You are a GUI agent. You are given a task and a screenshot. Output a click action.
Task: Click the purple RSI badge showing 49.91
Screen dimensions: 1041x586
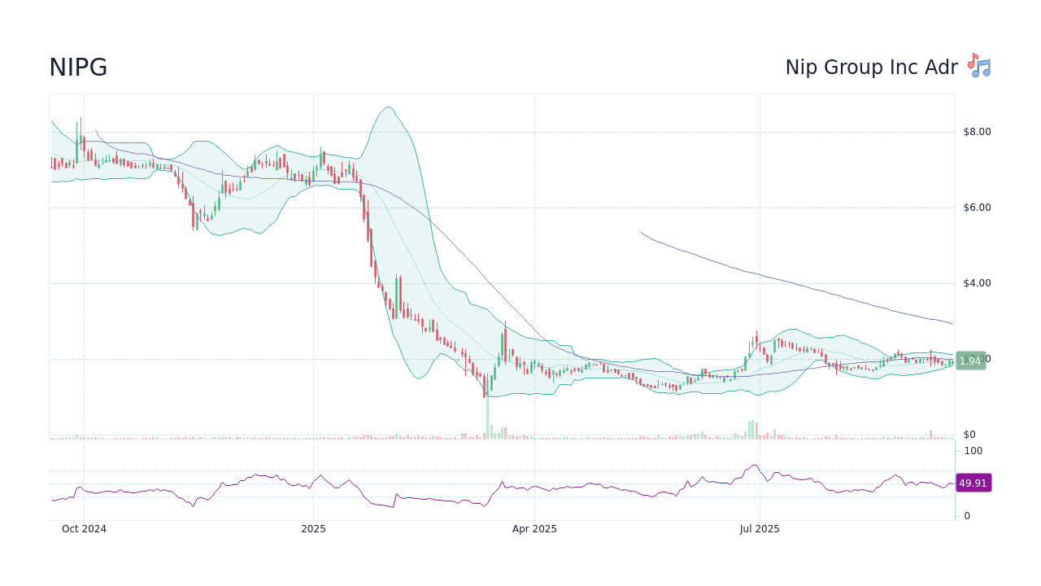click(x=973, y=483)
